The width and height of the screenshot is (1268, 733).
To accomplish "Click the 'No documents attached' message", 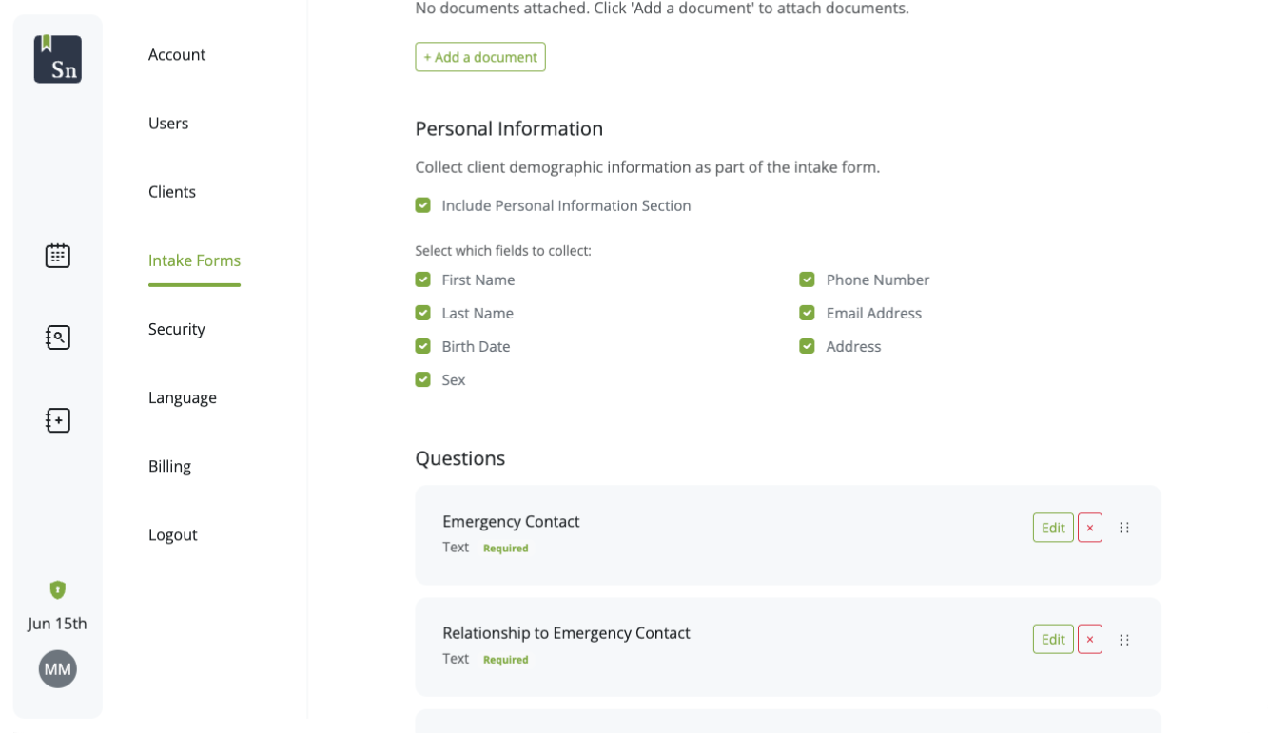I will 662,9.
